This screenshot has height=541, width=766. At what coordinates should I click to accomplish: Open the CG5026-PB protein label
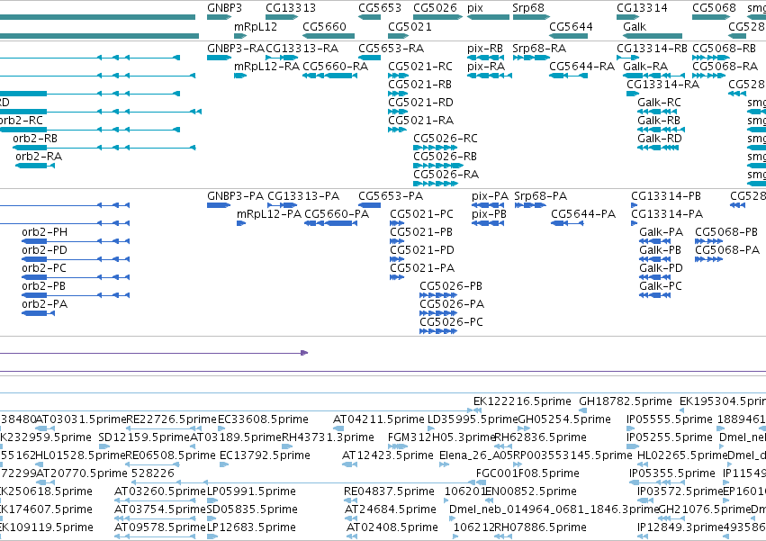pos(451,286)
